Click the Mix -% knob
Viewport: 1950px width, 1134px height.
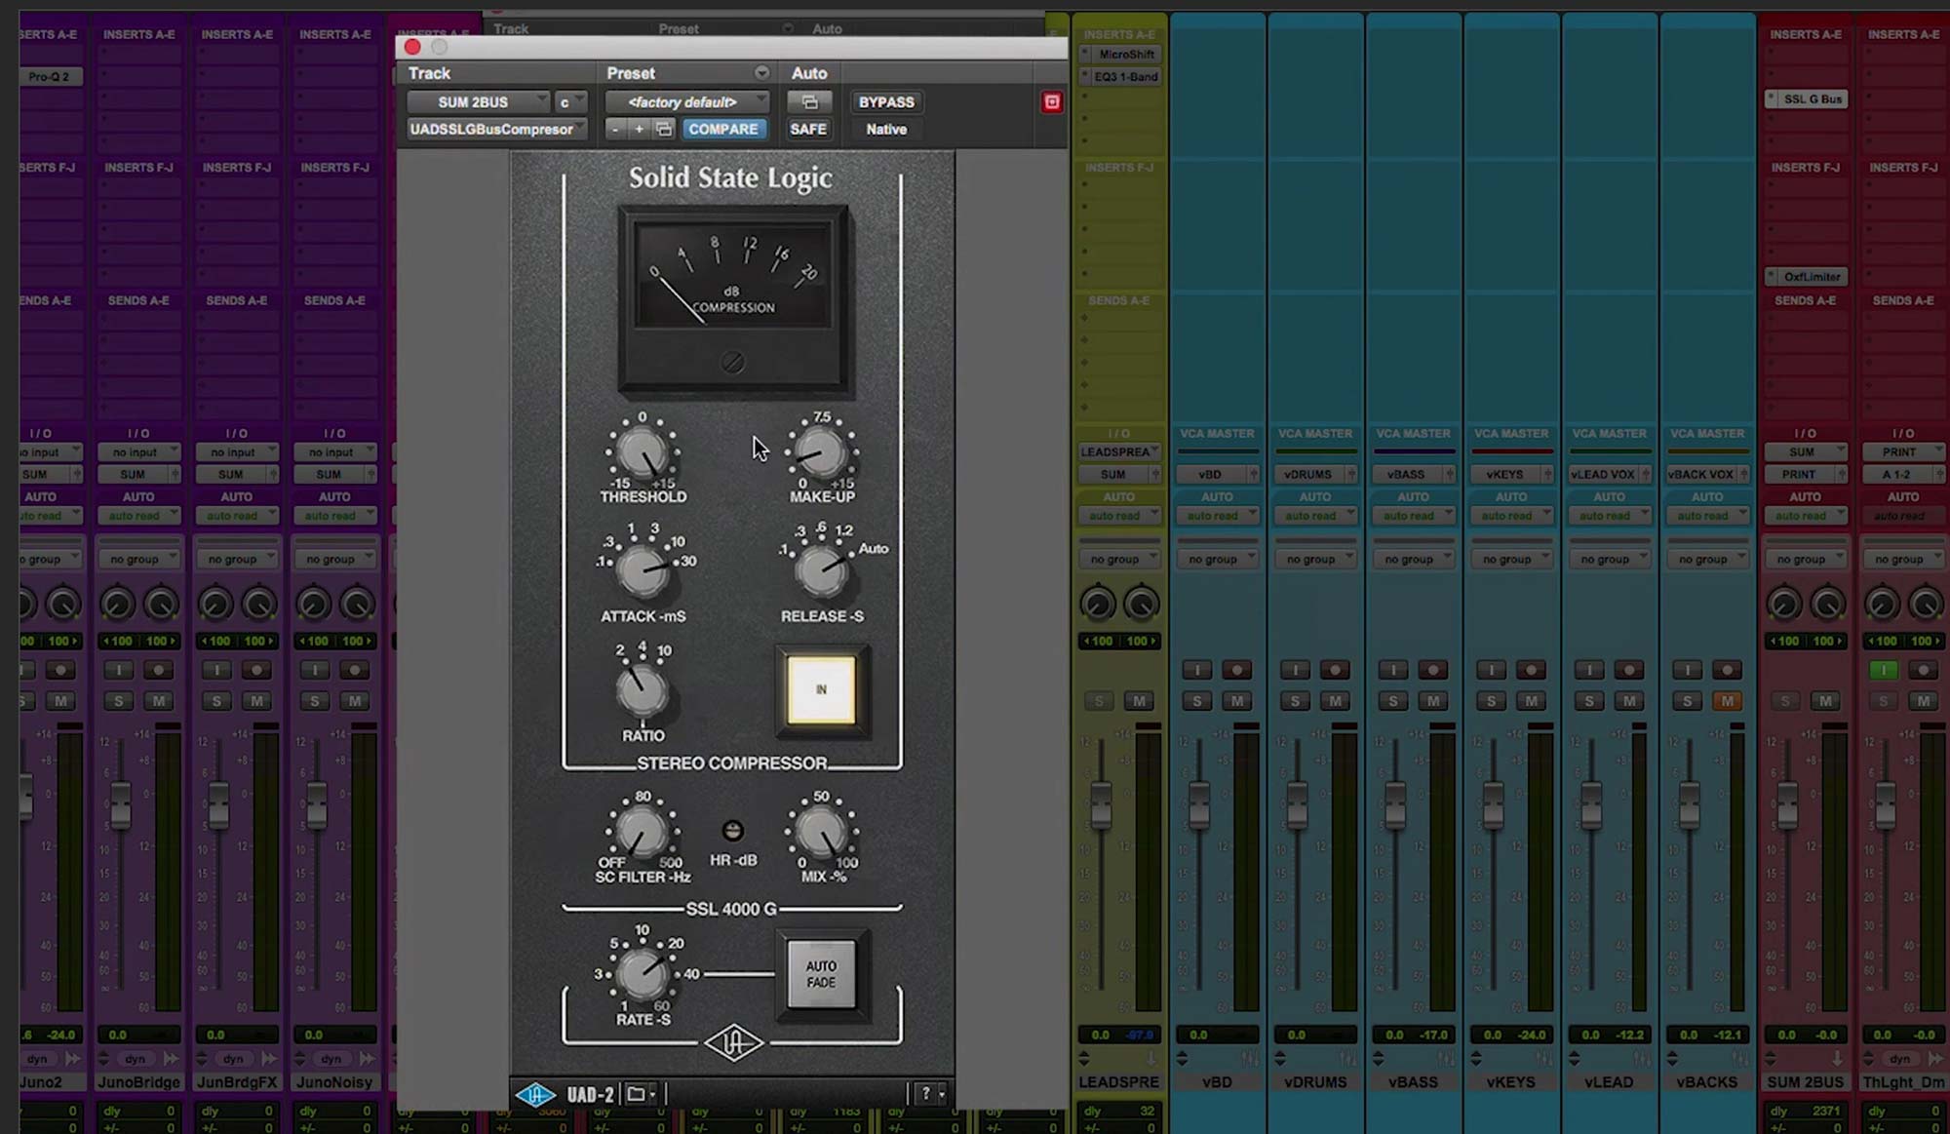coord(821,834)
